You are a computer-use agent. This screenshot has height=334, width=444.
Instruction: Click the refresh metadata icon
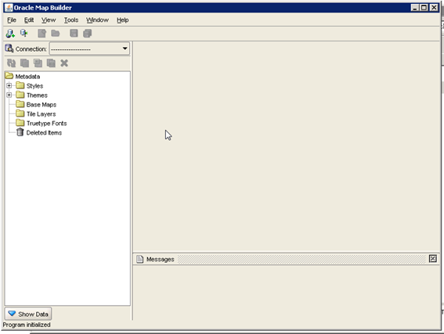(11, 63)
